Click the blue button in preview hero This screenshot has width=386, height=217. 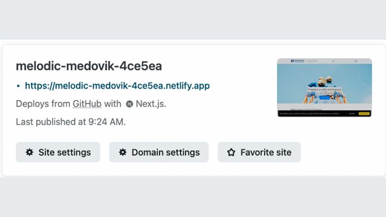point(324,98)
